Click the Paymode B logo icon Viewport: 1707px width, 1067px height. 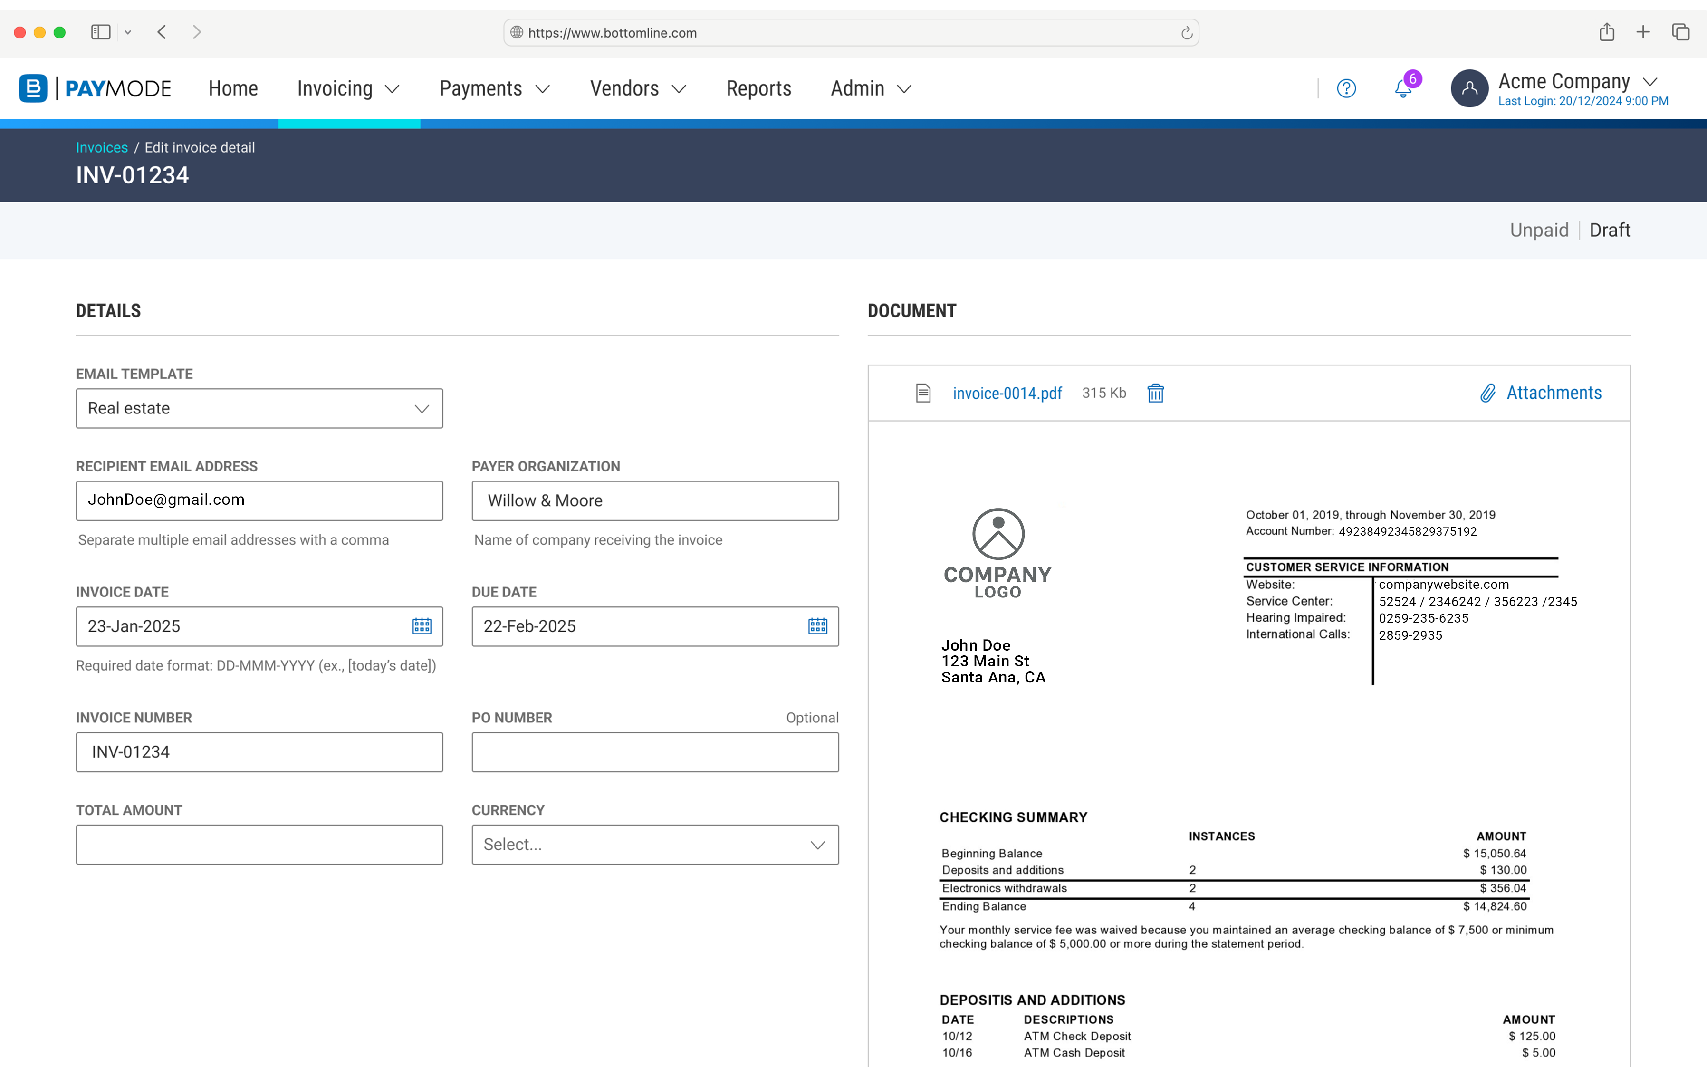(x=33, y=88)
